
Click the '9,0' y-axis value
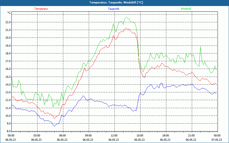click(x=9, y=124)
